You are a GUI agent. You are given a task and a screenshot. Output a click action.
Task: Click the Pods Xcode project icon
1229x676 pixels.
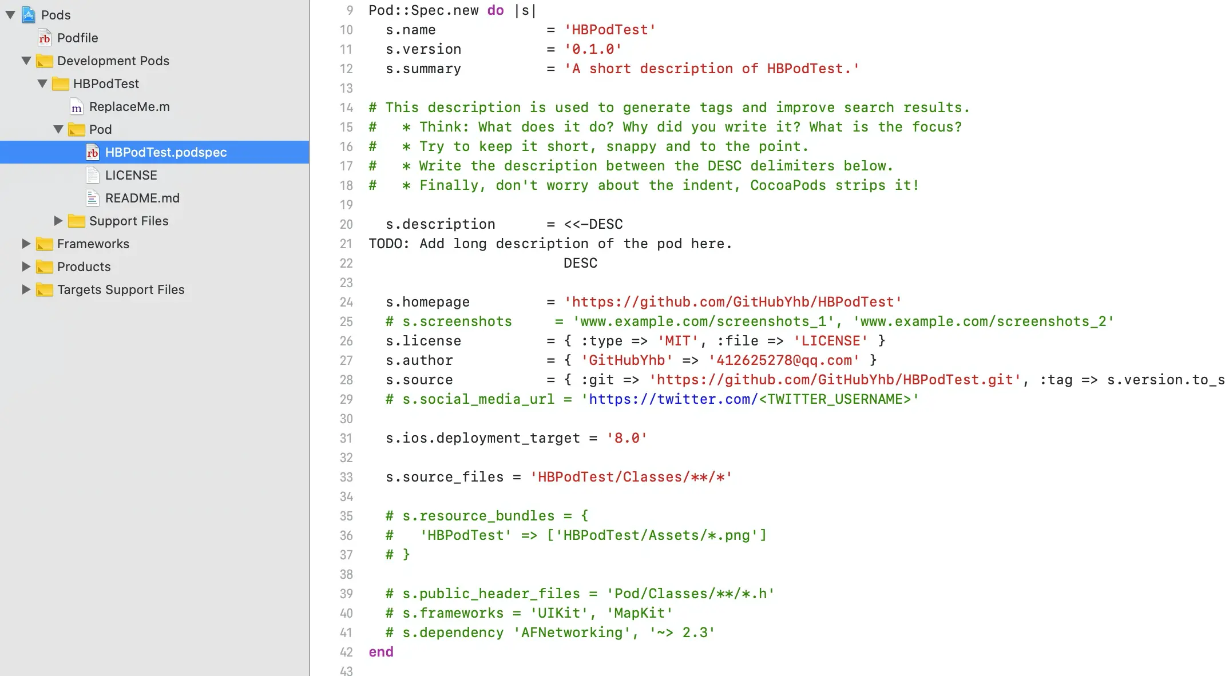(29, 15)
